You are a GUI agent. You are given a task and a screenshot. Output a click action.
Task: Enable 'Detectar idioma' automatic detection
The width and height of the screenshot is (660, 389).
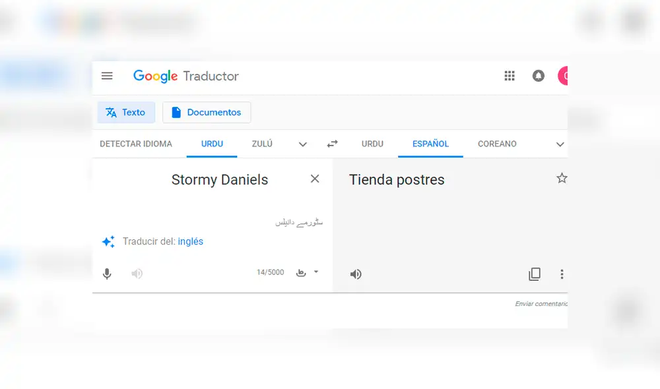point(135,144)
